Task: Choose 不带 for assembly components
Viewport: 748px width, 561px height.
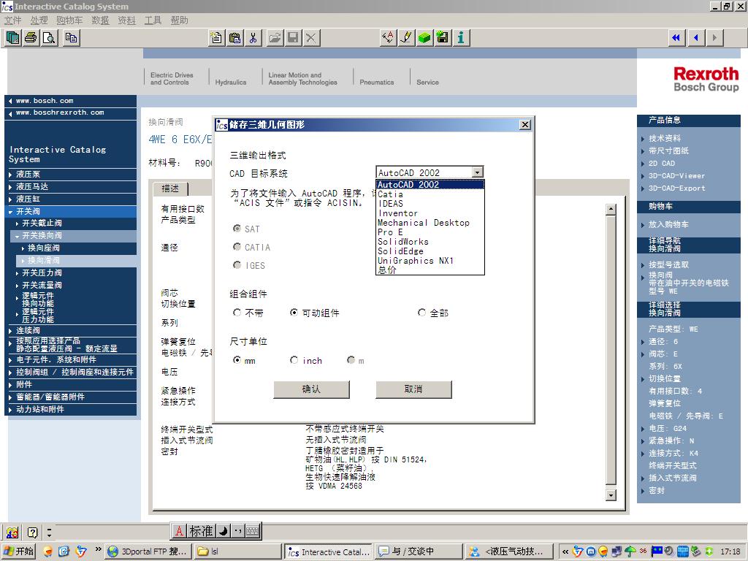Action: point(237,313)
